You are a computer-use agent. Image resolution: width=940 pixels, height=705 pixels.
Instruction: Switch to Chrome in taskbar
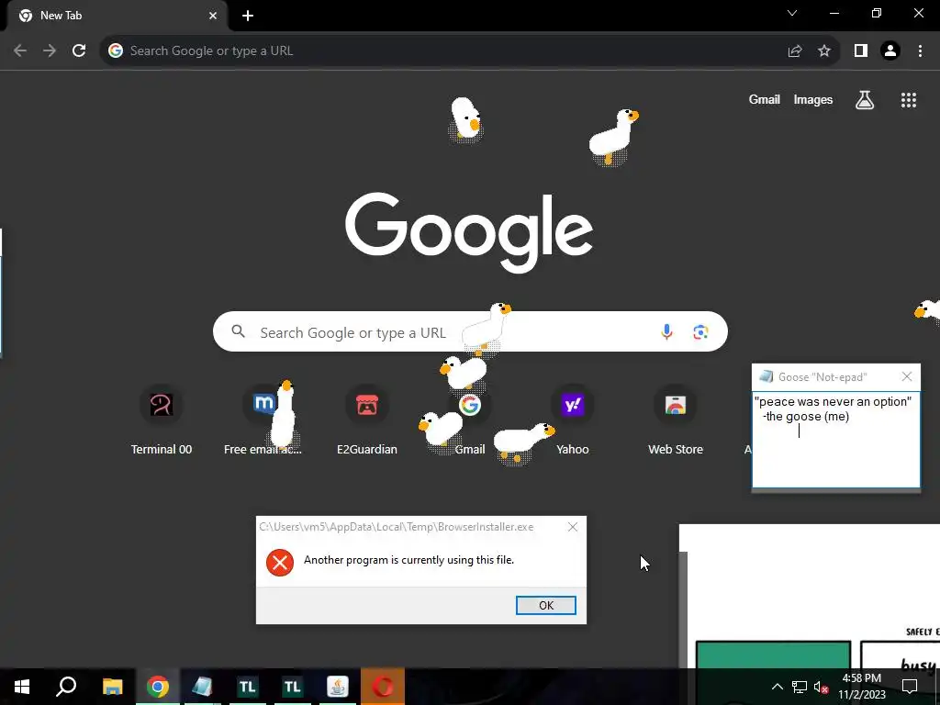tap(157, 687)
